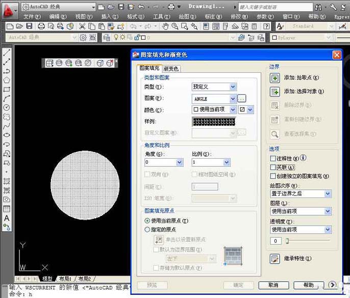Screen dimensions: 350x298
Task: Click the Model tab
Action: (47, 279)
